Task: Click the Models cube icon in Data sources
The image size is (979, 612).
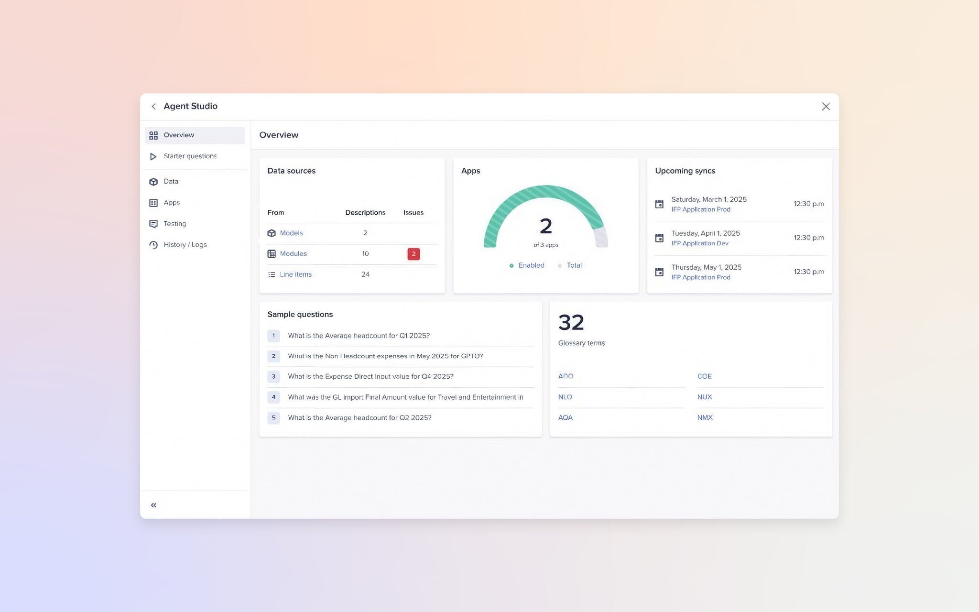Action: click(272, 233)
